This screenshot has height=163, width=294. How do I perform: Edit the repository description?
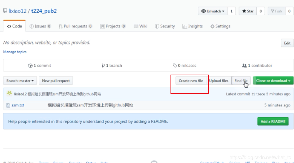287,43
